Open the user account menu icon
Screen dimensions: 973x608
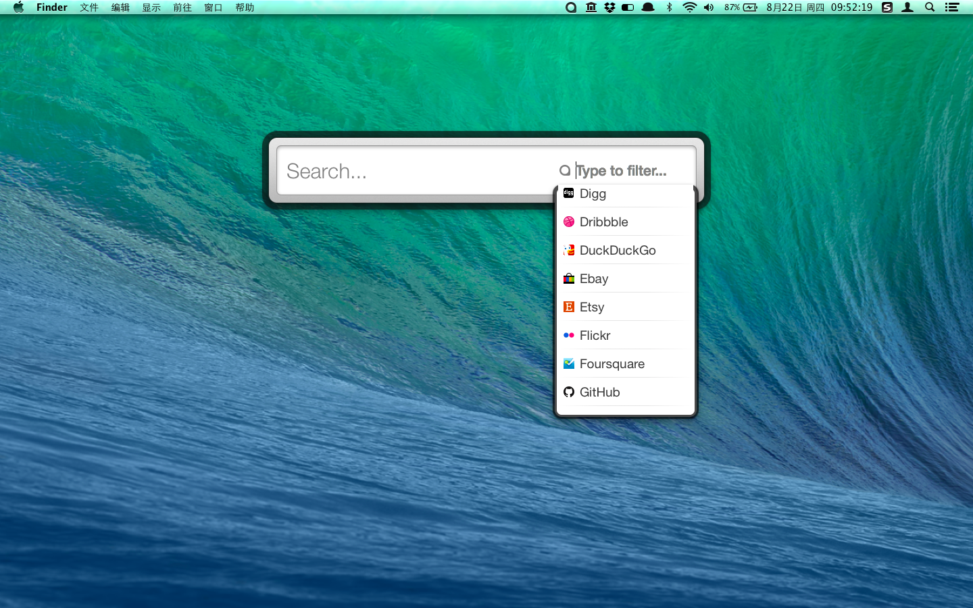[x=908, y=7]
